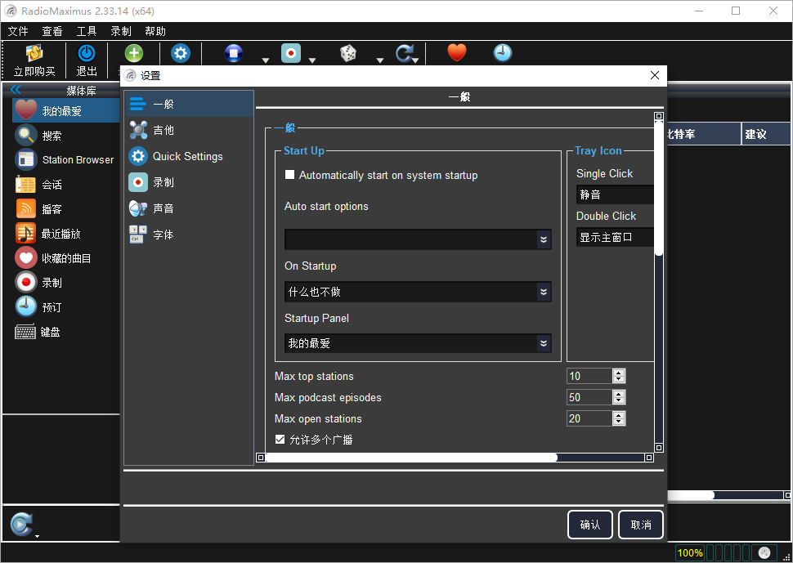The image size is (793, 563).
Task: Close the 设置 dialog
Action: [x=654, y=75]
